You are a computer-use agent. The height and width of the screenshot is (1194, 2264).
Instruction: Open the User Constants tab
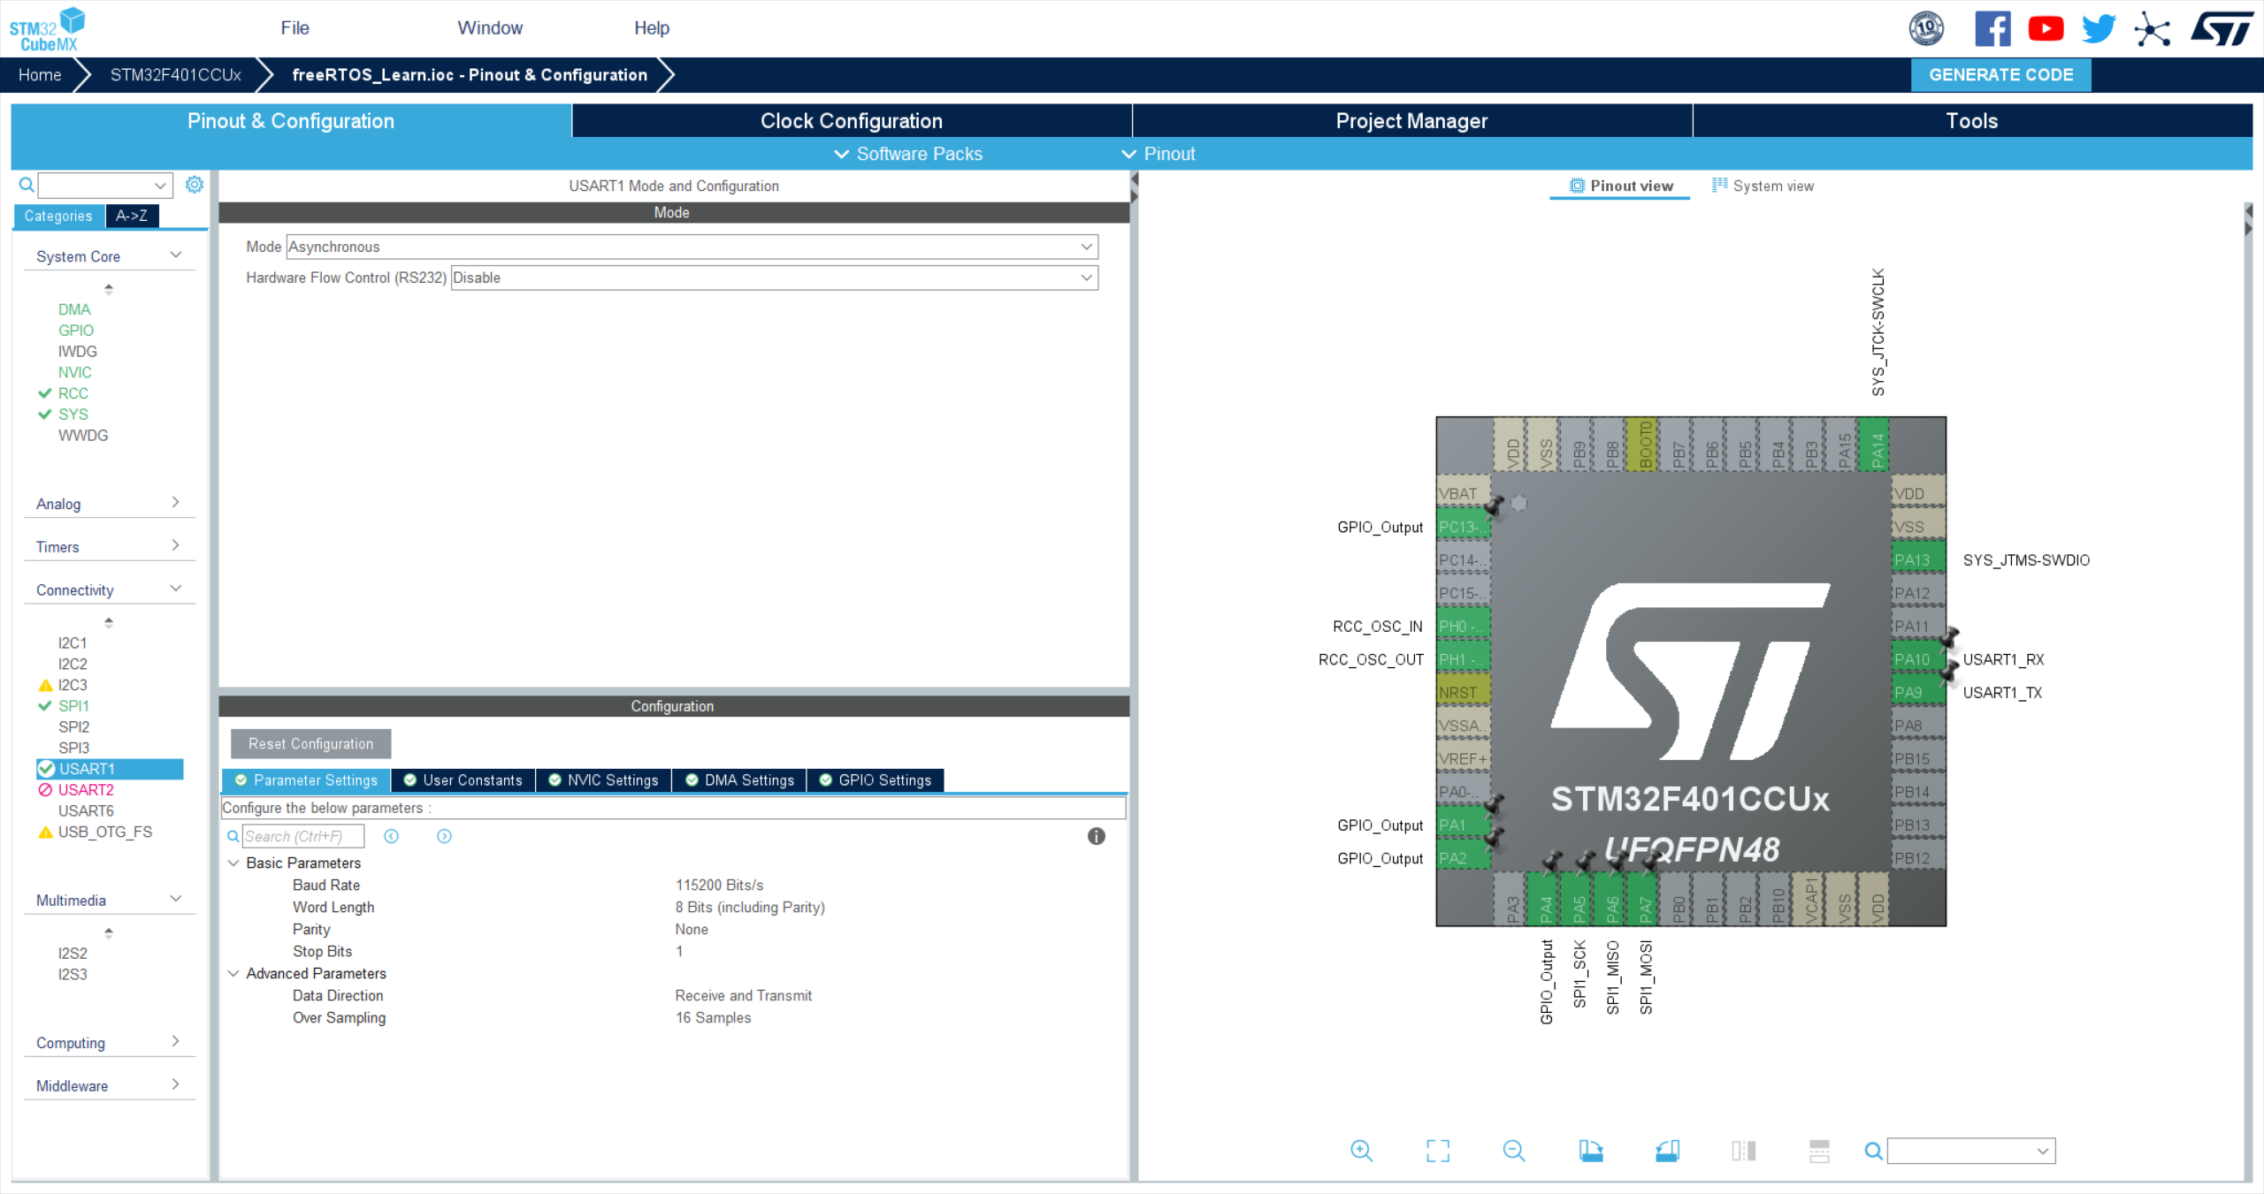[463, 780]
